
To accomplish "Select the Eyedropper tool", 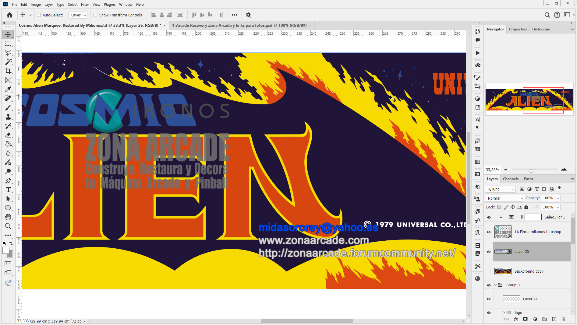I will click(8, 89).
